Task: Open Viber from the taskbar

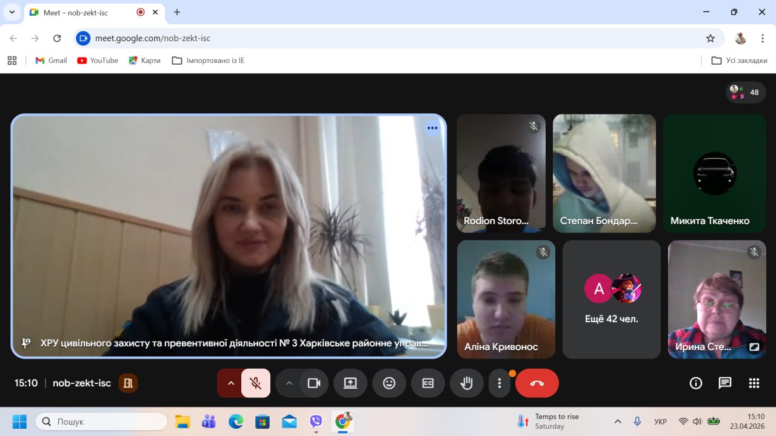Action: 316,421
